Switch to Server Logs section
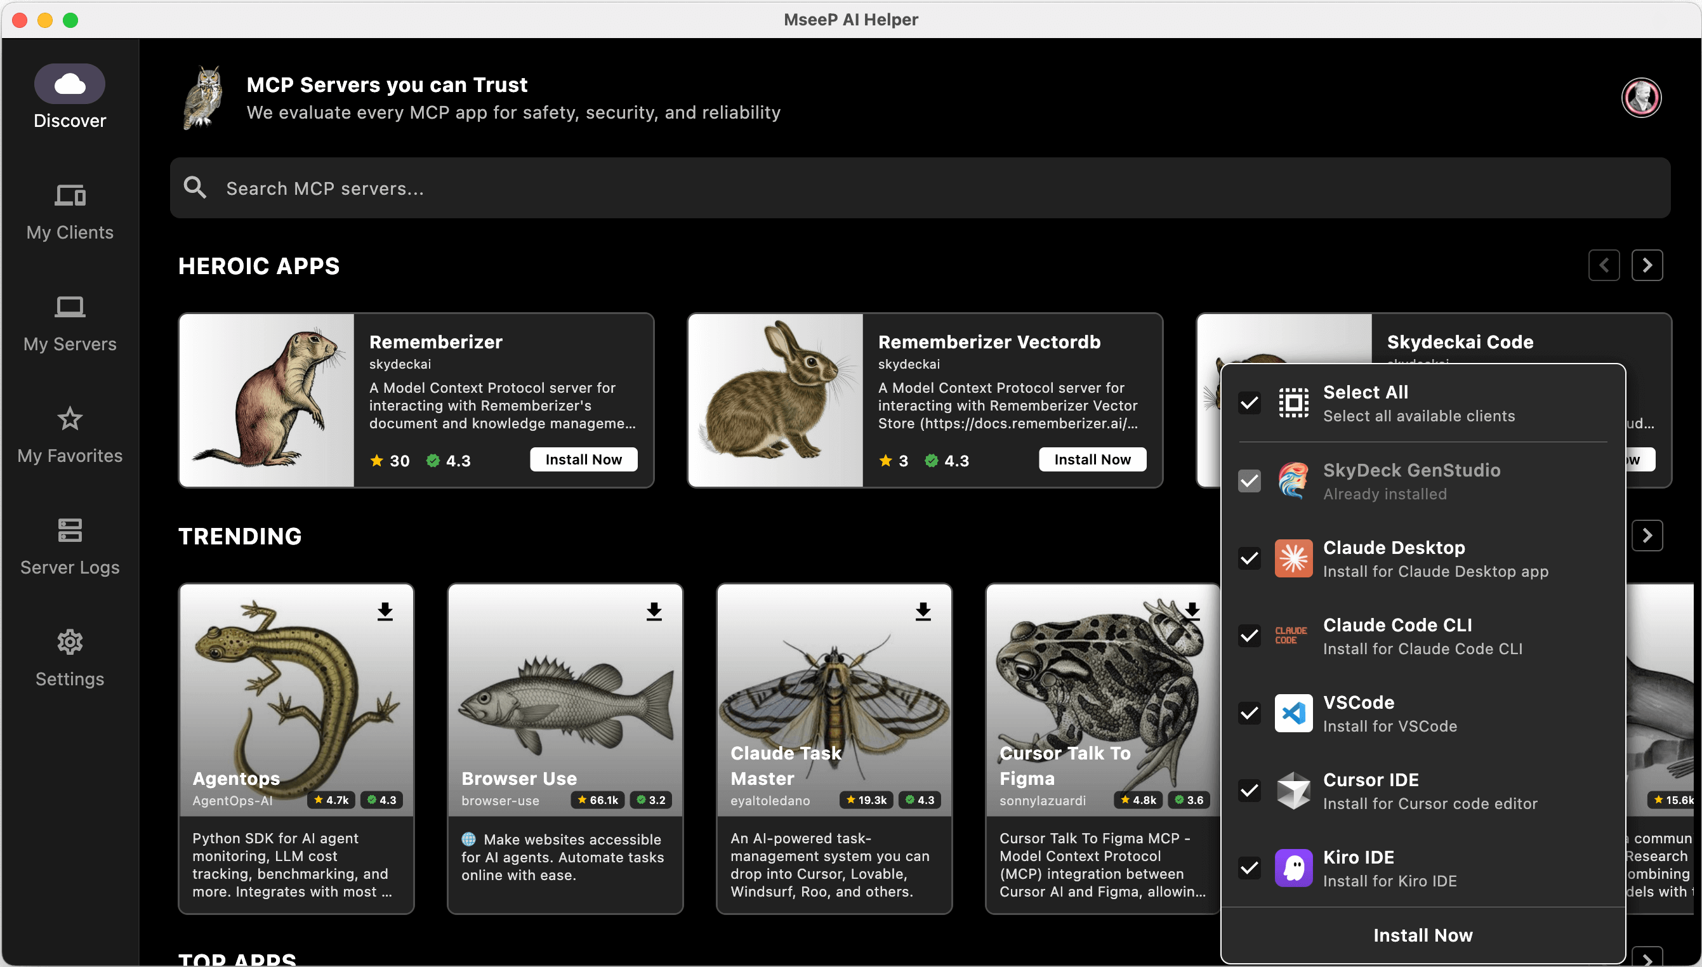This screenshot has width=1702, height=967. [70, 549]
